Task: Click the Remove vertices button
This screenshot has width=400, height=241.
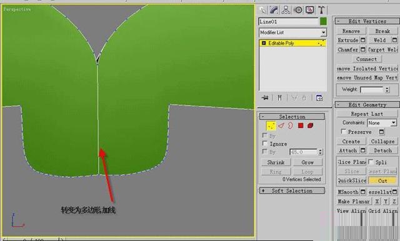Action: [351, 31]
